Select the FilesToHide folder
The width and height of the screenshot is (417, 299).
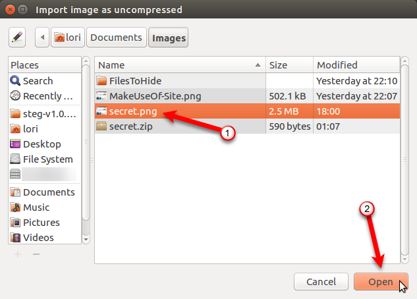coord(135,81)
